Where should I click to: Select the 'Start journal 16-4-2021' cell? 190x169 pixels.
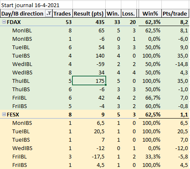[x=30, y=5]
